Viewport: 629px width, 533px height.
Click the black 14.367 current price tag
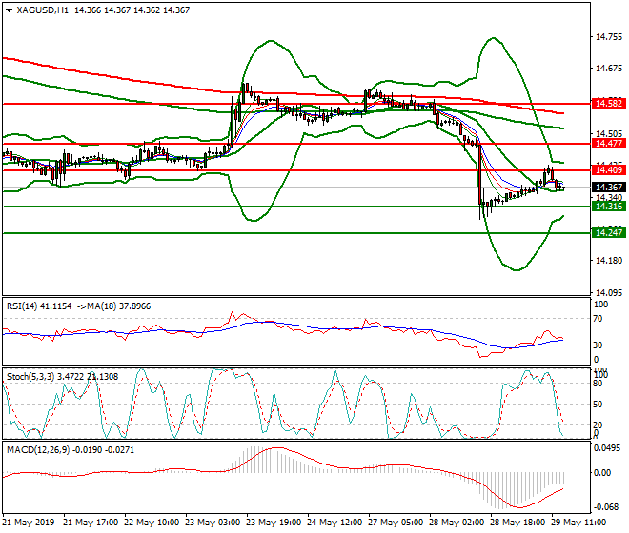(609, 188)
